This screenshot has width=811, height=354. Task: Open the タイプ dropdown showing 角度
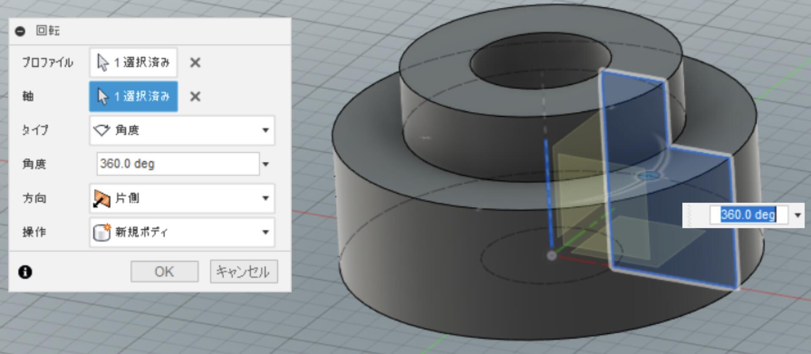(182, 130)
